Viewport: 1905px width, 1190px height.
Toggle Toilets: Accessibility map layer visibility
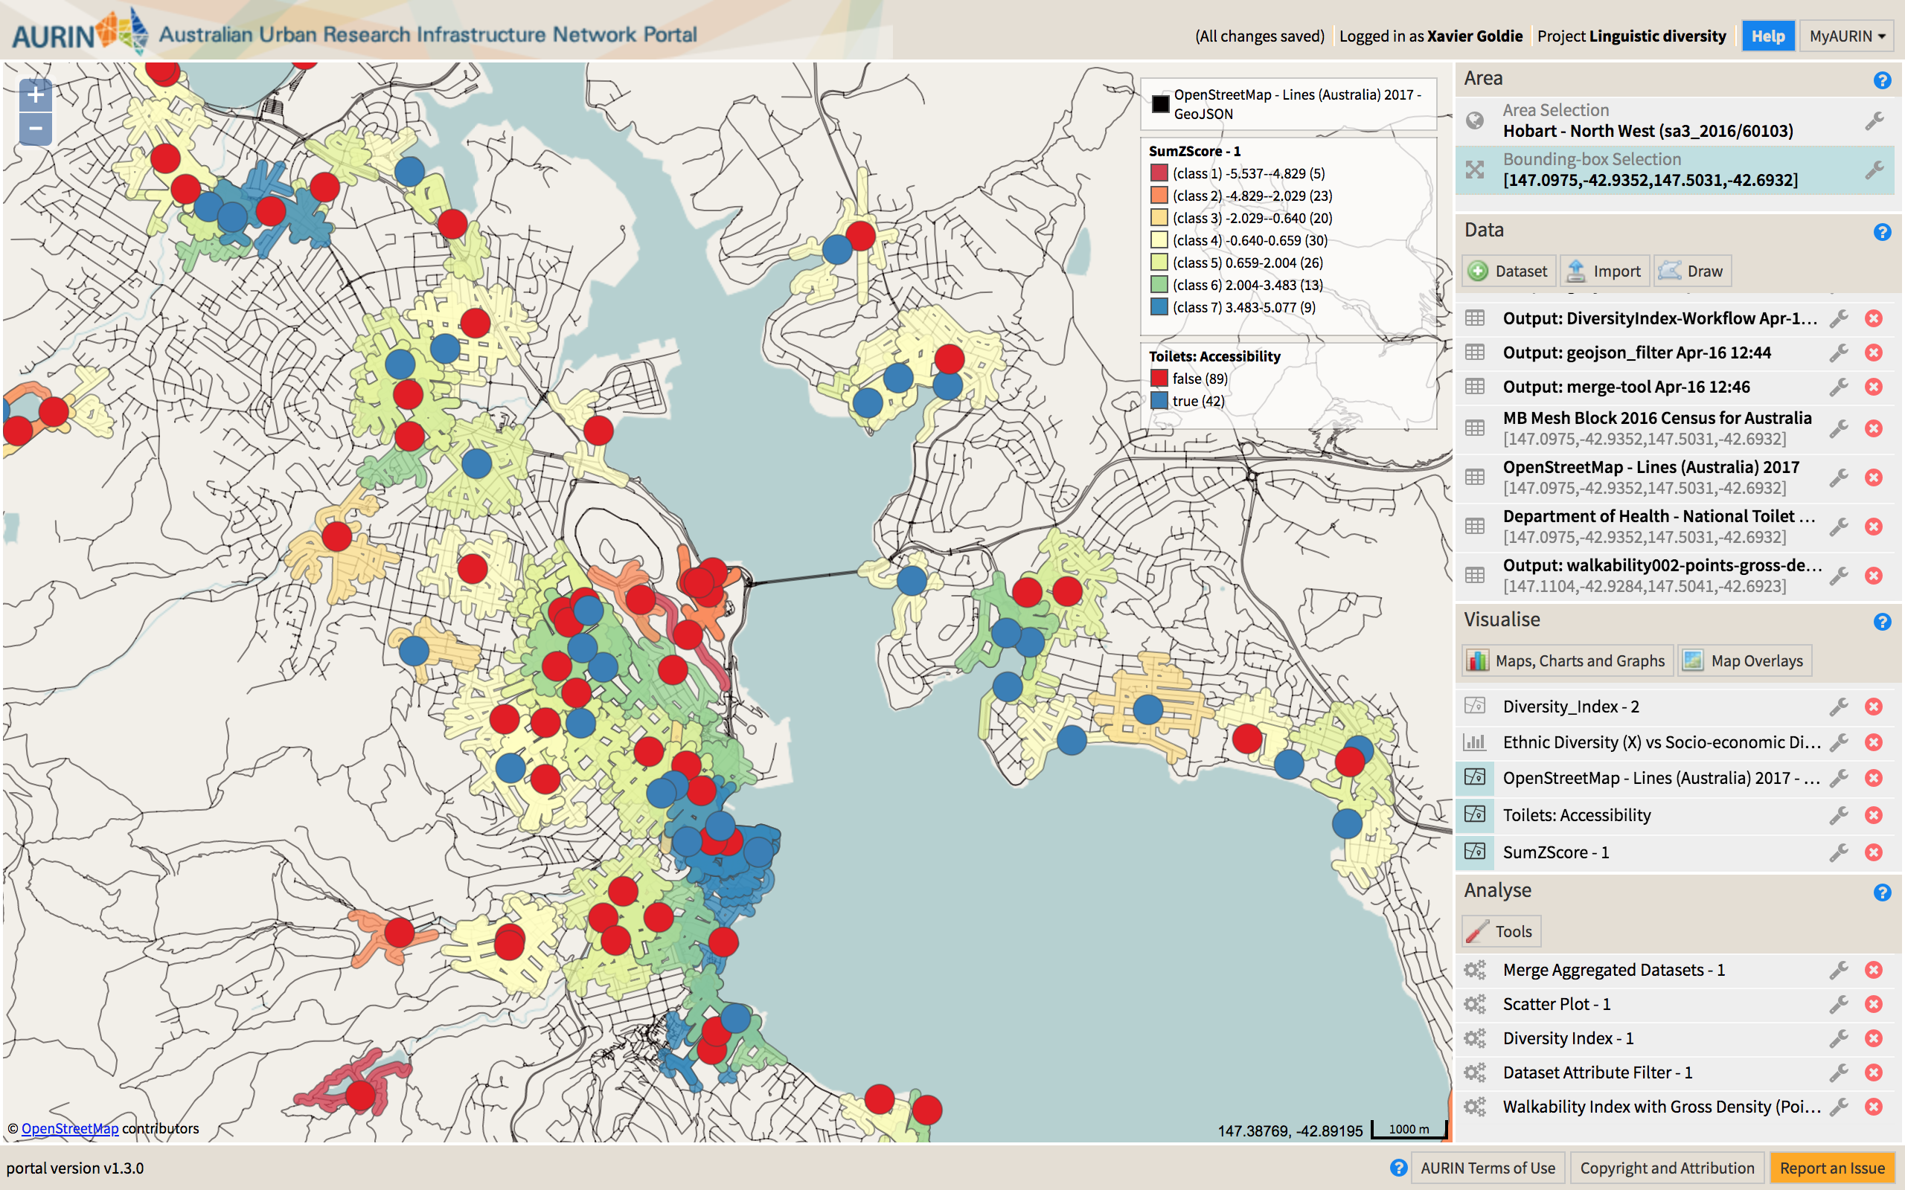click(1474, 814)
